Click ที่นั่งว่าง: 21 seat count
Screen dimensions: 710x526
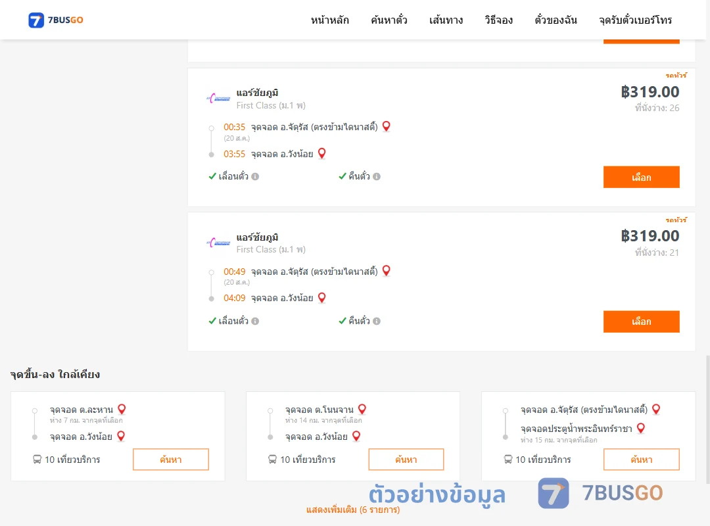click(657, 252)
